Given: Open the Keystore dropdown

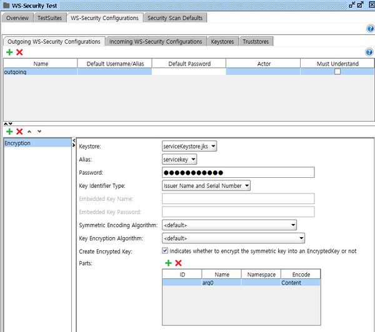Looking at the screenshot, I should (189, 146).
